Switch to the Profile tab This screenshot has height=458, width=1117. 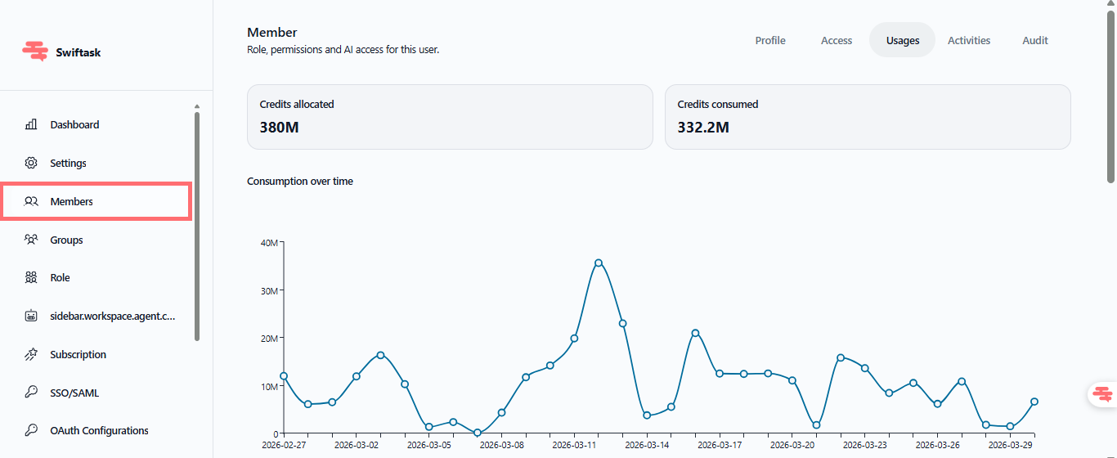(x=770, y=40)
